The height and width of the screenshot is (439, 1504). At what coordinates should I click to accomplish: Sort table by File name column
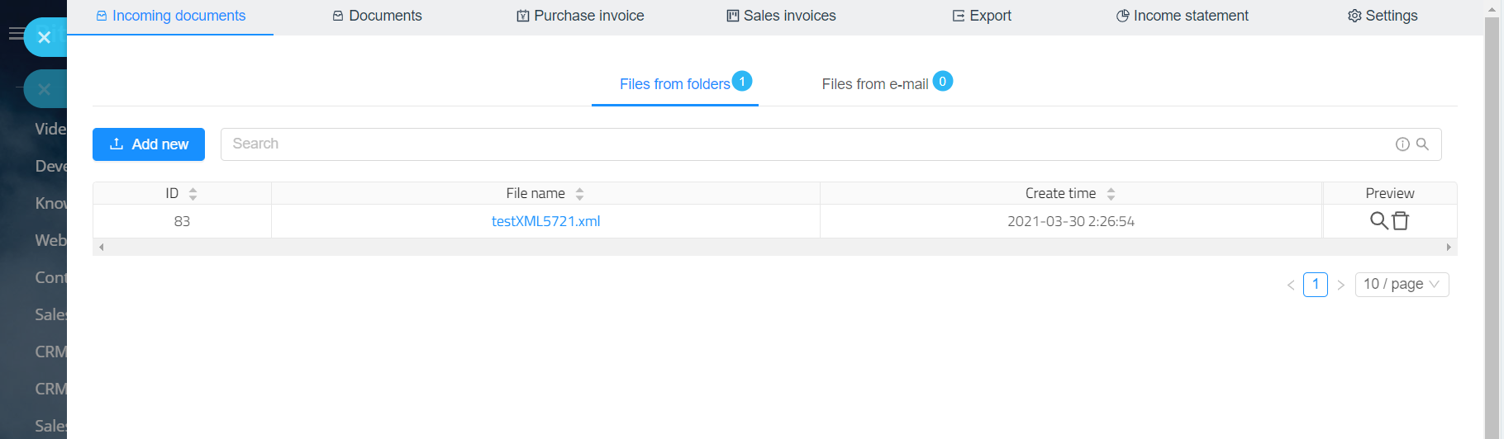click(579, 194)
